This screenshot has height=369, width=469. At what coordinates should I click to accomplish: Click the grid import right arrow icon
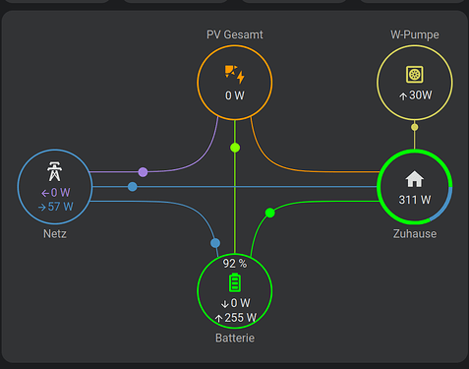[42, 208]
